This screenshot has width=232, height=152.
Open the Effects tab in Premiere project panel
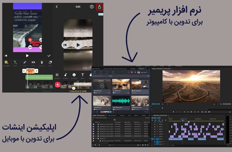[136, 115]
